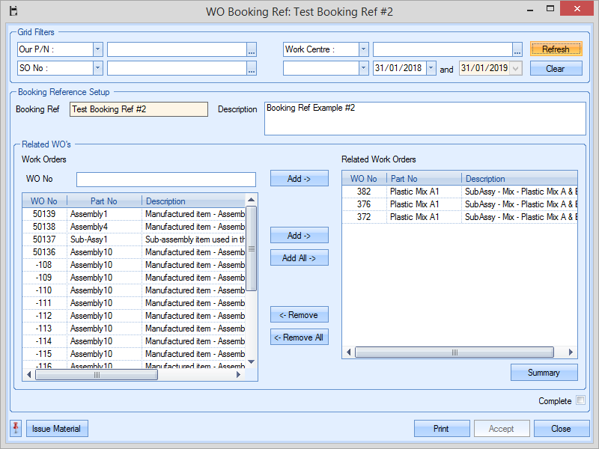Open Issue Material
Image resolution: width=599 pixels, height=449 pixels.
(58, 429)
